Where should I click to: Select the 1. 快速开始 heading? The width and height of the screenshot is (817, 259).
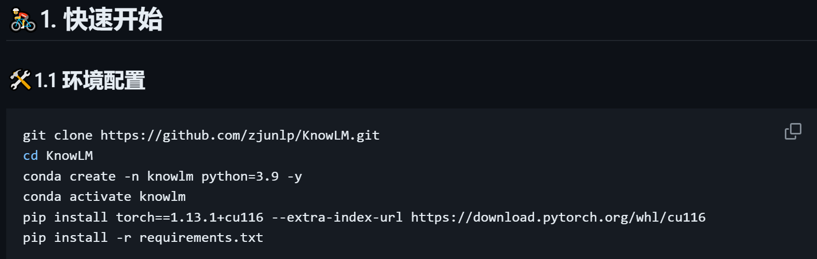[101, 20]
